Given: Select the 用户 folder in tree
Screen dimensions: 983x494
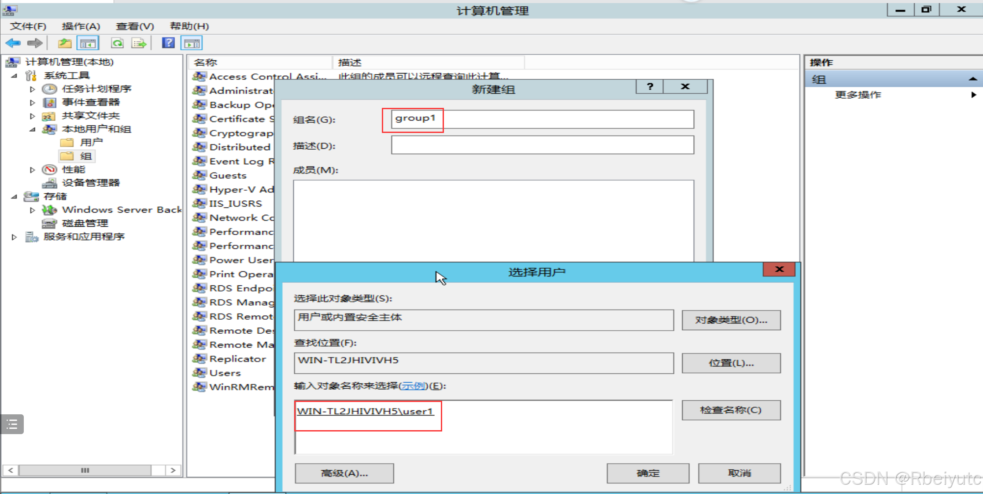Looking at the screenshot, I should pyautogui.click(x=91, y=142).
